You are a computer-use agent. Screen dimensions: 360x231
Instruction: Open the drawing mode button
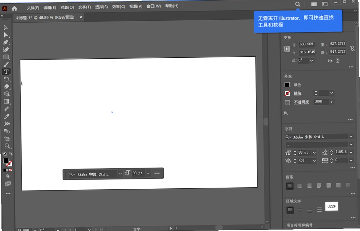click(8, 176)
